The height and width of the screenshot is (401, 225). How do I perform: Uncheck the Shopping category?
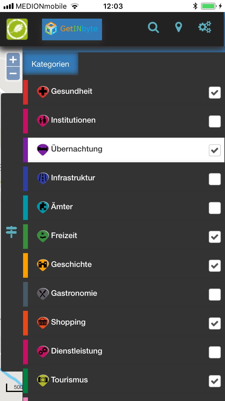click(x=214, y=323)
